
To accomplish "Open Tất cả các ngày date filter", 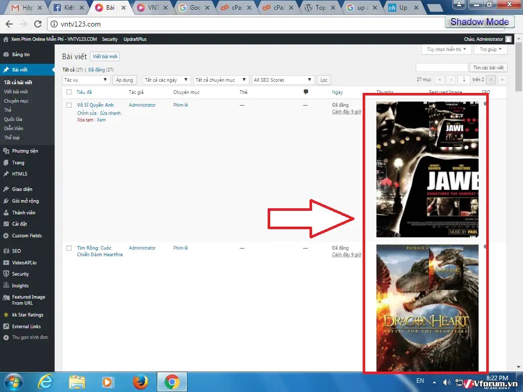I will (167, 80).
